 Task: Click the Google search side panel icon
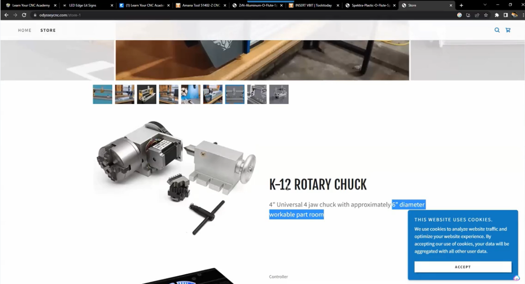459,15
